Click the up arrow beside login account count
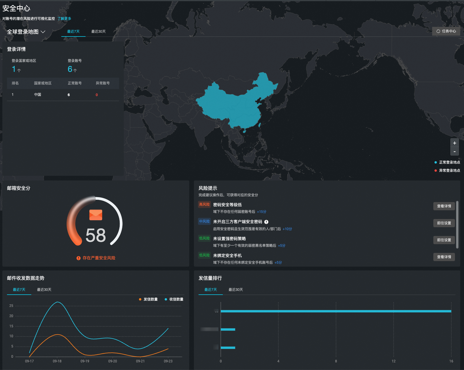 click(75, 70)
